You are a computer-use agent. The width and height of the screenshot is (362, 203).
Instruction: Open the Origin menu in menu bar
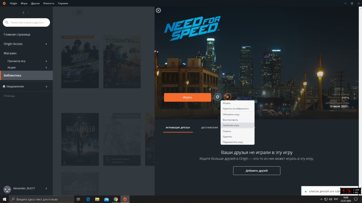coord(13,3)
